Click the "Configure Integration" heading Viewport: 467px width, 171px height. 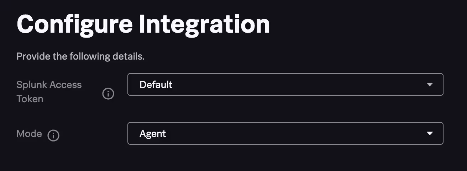tap(143, 24)
